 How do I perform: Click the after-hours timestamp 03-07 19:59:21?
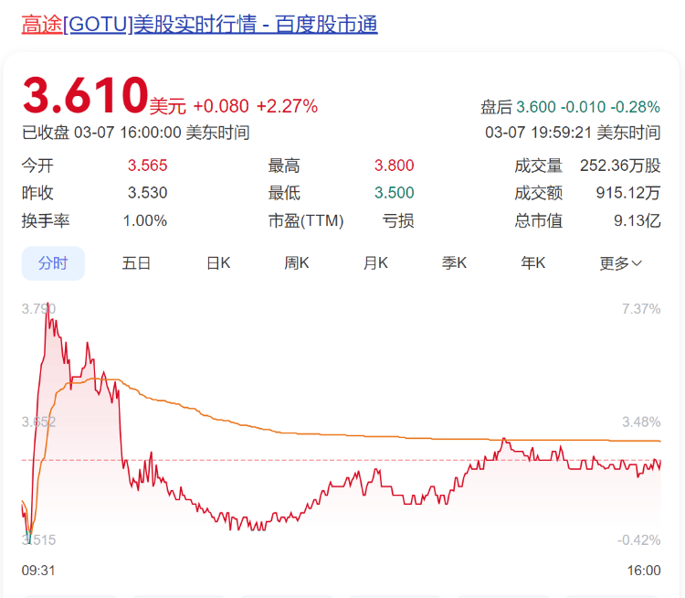tap(538, 132)
